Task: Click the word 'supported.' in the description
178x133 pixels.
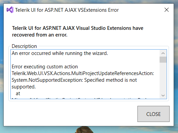Action: [x=23, y=87]
